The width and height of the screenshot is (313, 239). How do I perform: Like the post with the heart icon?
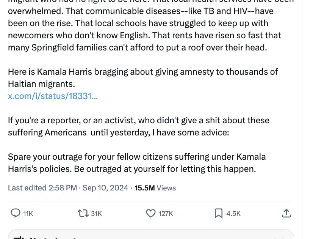pyautogui.click(x=151, y=213)
